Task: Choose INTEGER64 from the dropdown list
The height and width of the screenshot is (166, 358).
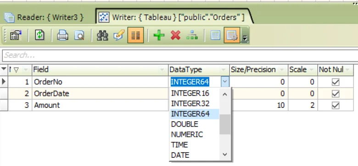Action: (194, 114)
